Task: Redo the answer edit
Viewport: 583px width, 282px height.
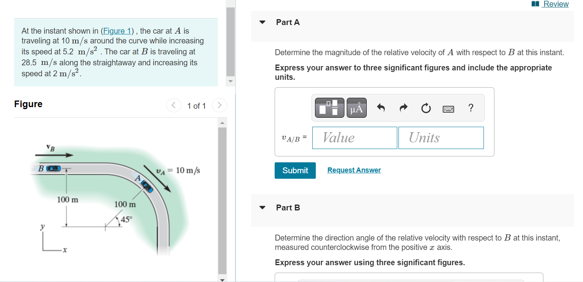Action: coord(403,108)
